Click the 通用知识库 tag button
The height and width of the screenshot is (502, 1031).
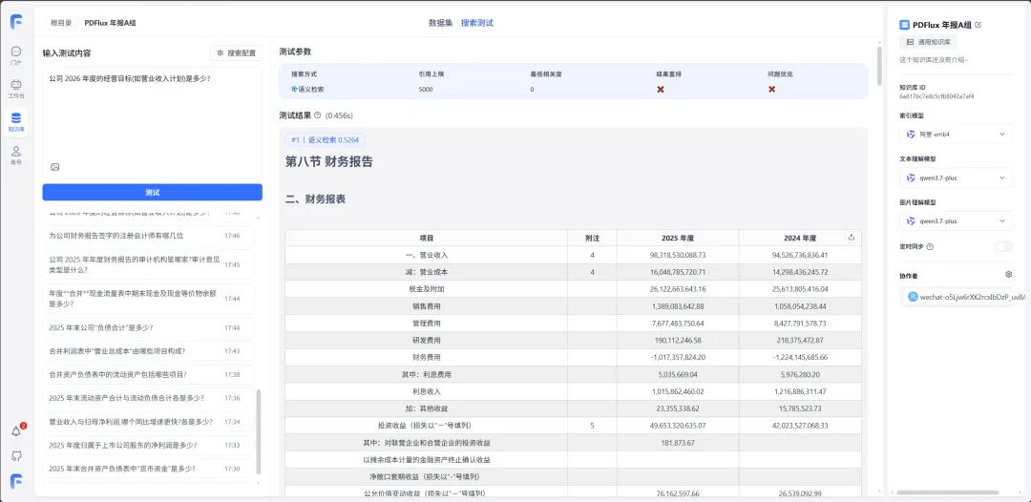click(929, 42)
